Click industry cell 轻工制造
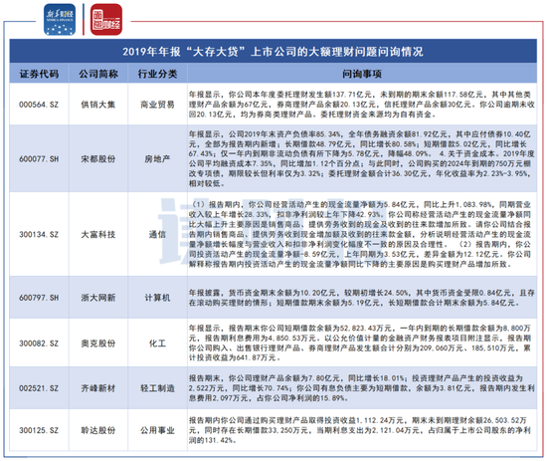This screenshot has width=547, height=461. [x=157, y=388]
